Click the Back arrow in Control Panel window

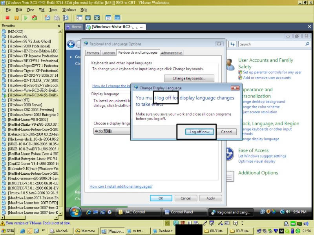[x=71, y=44]
